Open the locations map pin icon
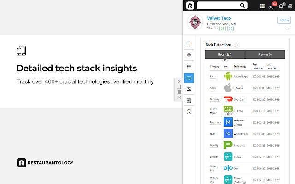Screen dimensions: 295x184 click(x=189, y=55)
